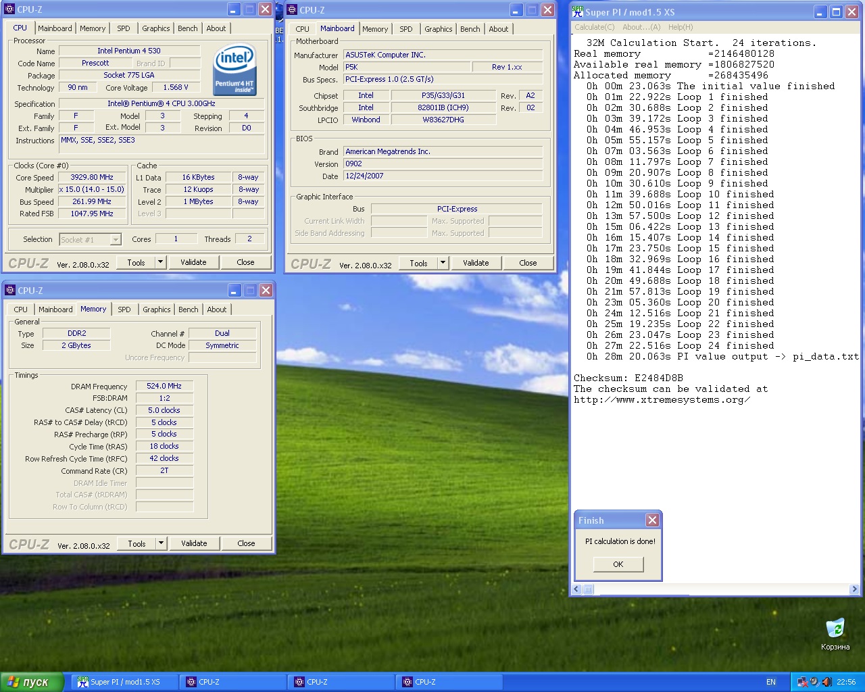Click the Core Speed value '3929.80 MHz'
Image resolution: width=865 pixels, height=692 pixels.
click(92, 177)
